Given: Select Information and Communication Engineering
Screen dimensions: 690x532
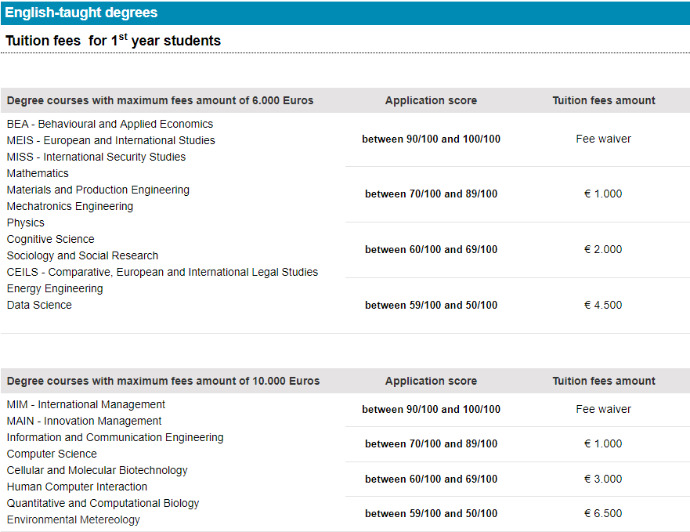Looking at the screenshot, I should pos(115,437).
